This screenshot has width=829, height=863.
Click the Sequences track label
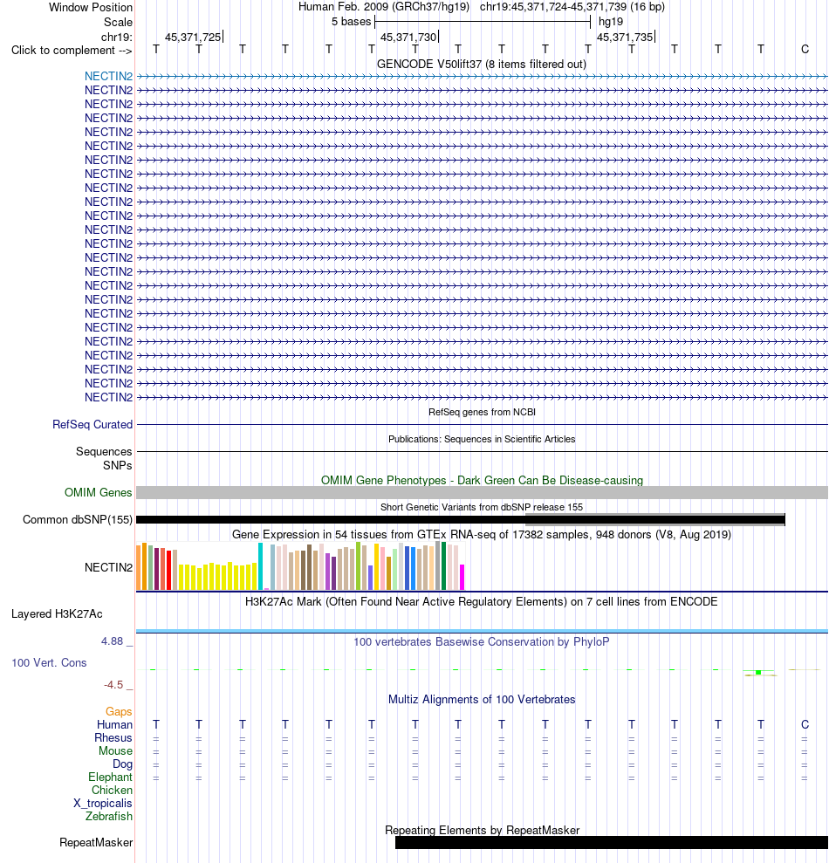coord(104,451)
